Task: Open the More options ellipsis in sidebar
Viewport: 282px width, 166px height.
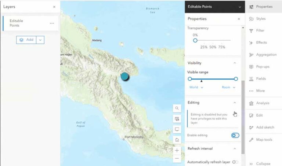Action: [x=251, y=91]
